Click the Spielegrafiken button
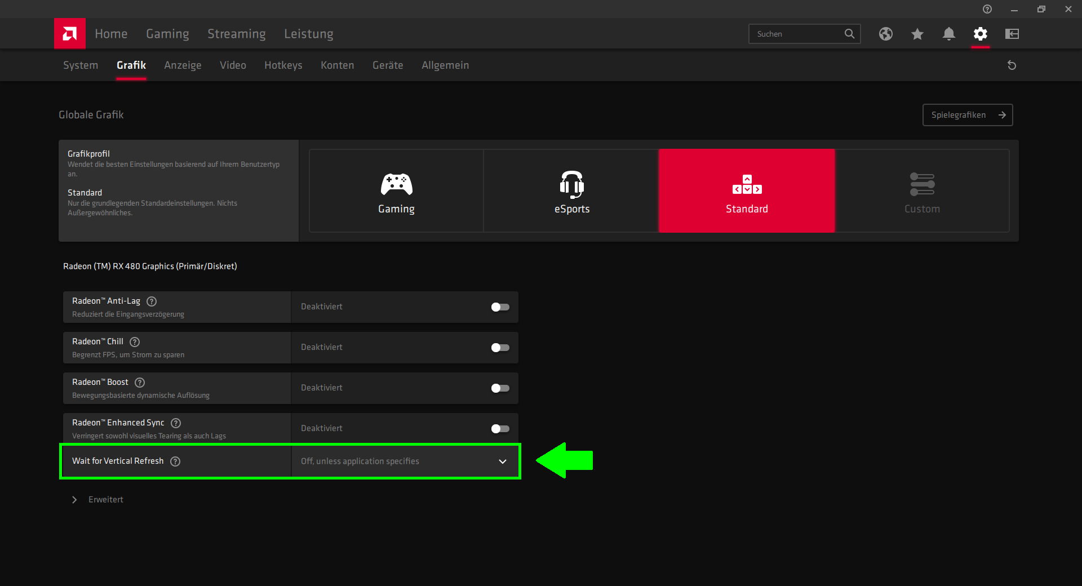 pyautogui.click(x=968, y=115)
